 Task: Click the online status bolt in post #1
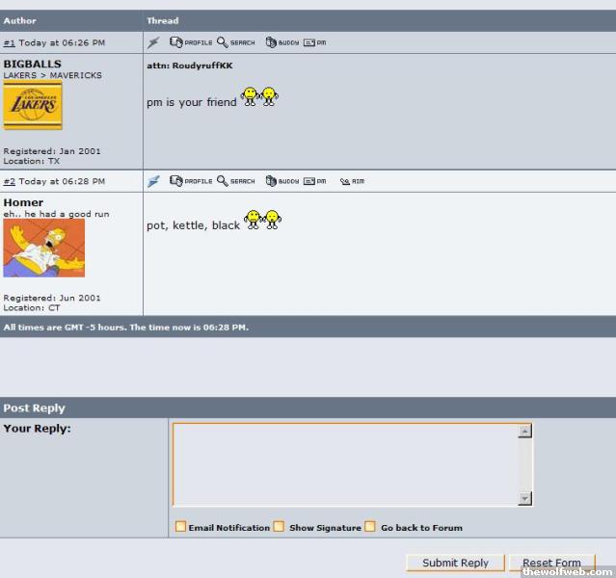[x=153, y=42]
